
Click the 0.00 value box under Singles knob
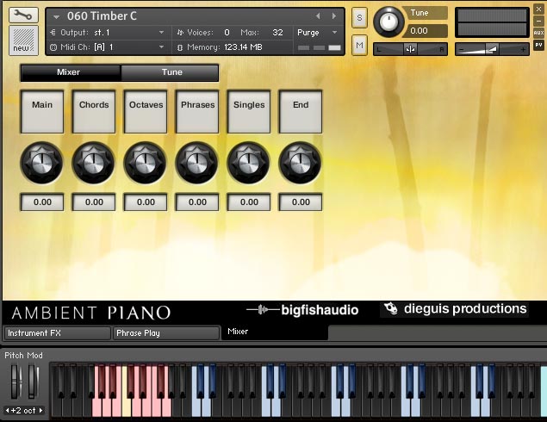[x=249, y=202]
